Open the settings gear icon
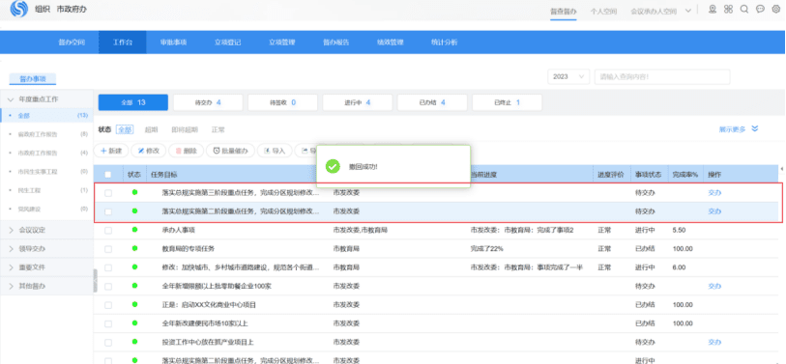Image resolution: width=786 pixels, height=364 pixels. tap(775, 9)
